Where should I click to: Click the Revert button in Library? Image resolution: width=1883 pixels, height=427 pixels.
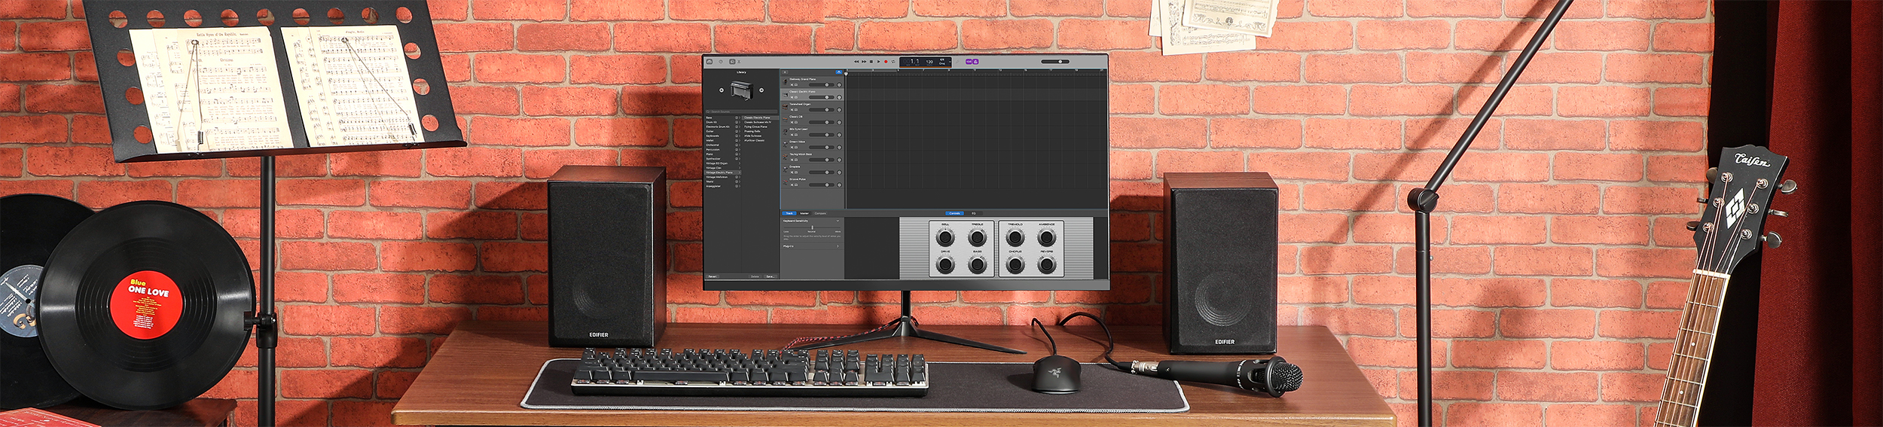coord(713,276)
